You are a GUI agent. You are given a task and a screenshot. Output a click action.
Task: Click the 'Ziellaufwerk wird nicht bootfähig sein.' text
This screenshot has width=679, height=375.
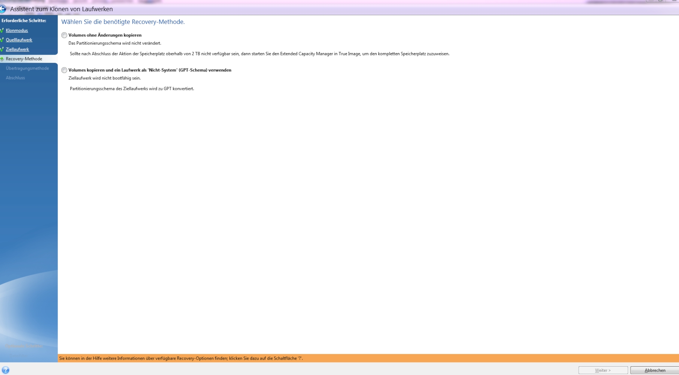[105, 78]
